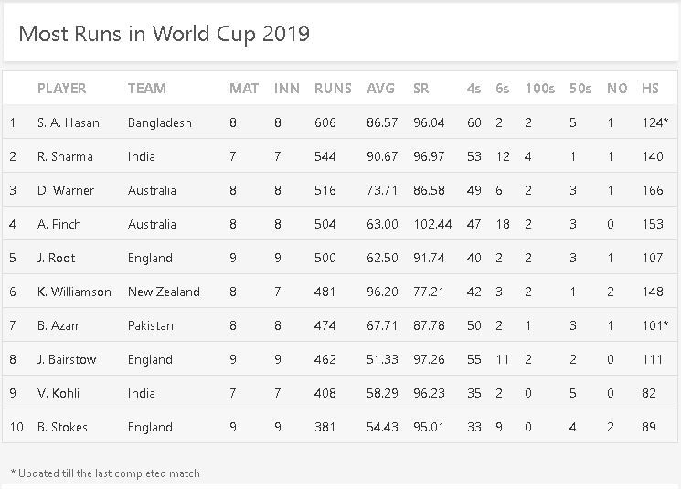Click the TEAM column header

146,89
